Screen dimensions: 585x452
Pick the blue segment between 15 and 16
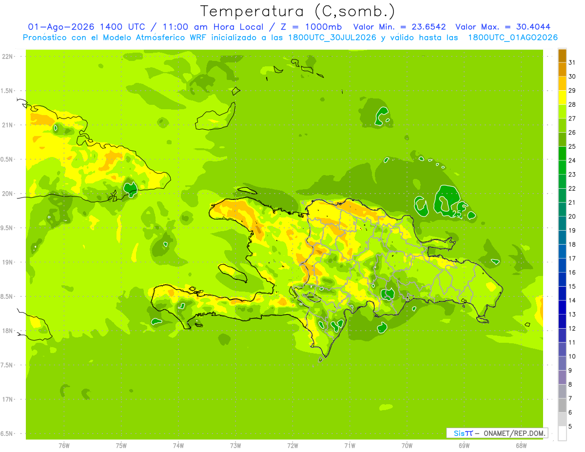pyautogui.click(x=562, y=279)
